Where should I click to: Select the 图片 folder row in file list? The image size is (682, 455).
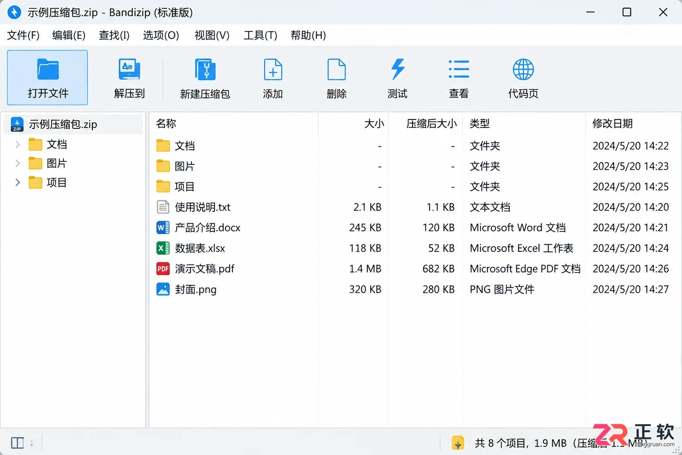415,166
